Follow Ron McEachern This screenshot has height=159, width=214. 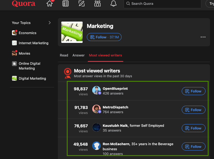193,146
